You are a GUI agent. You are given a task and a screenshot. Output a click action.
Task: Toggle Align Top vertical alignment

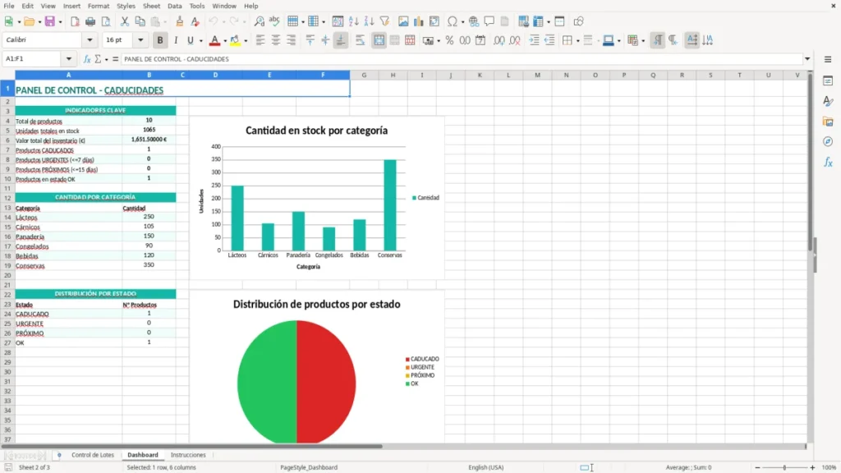point(310,40)
